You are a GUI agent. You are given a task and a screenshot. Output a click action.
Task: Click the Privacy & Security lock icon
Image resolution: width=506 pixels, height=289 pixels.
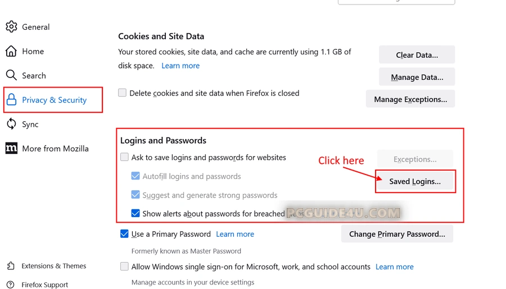click(x=11, y=100)
